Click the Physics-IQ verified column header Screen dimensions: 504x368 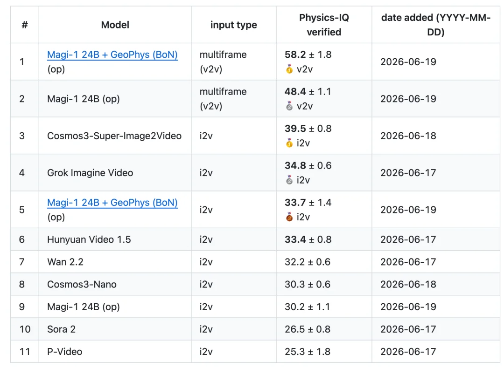coord(324,25)
